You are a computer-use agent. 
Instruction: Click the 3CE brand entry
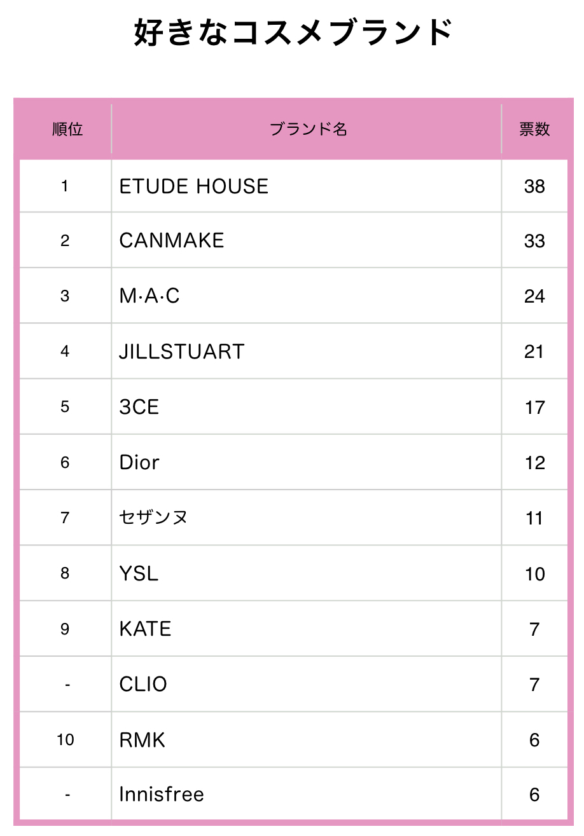139,407
